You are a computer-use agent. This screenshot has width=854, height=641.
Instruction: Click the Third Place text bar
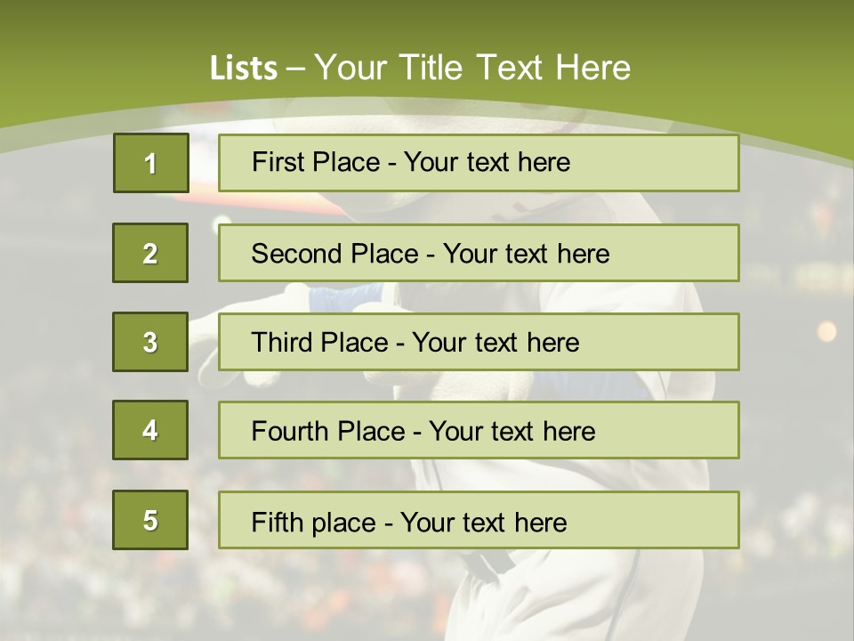479,342
